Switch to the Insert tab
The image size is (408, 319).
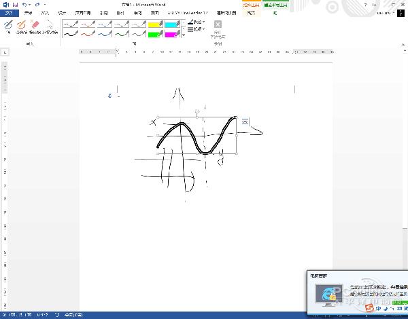45,13
